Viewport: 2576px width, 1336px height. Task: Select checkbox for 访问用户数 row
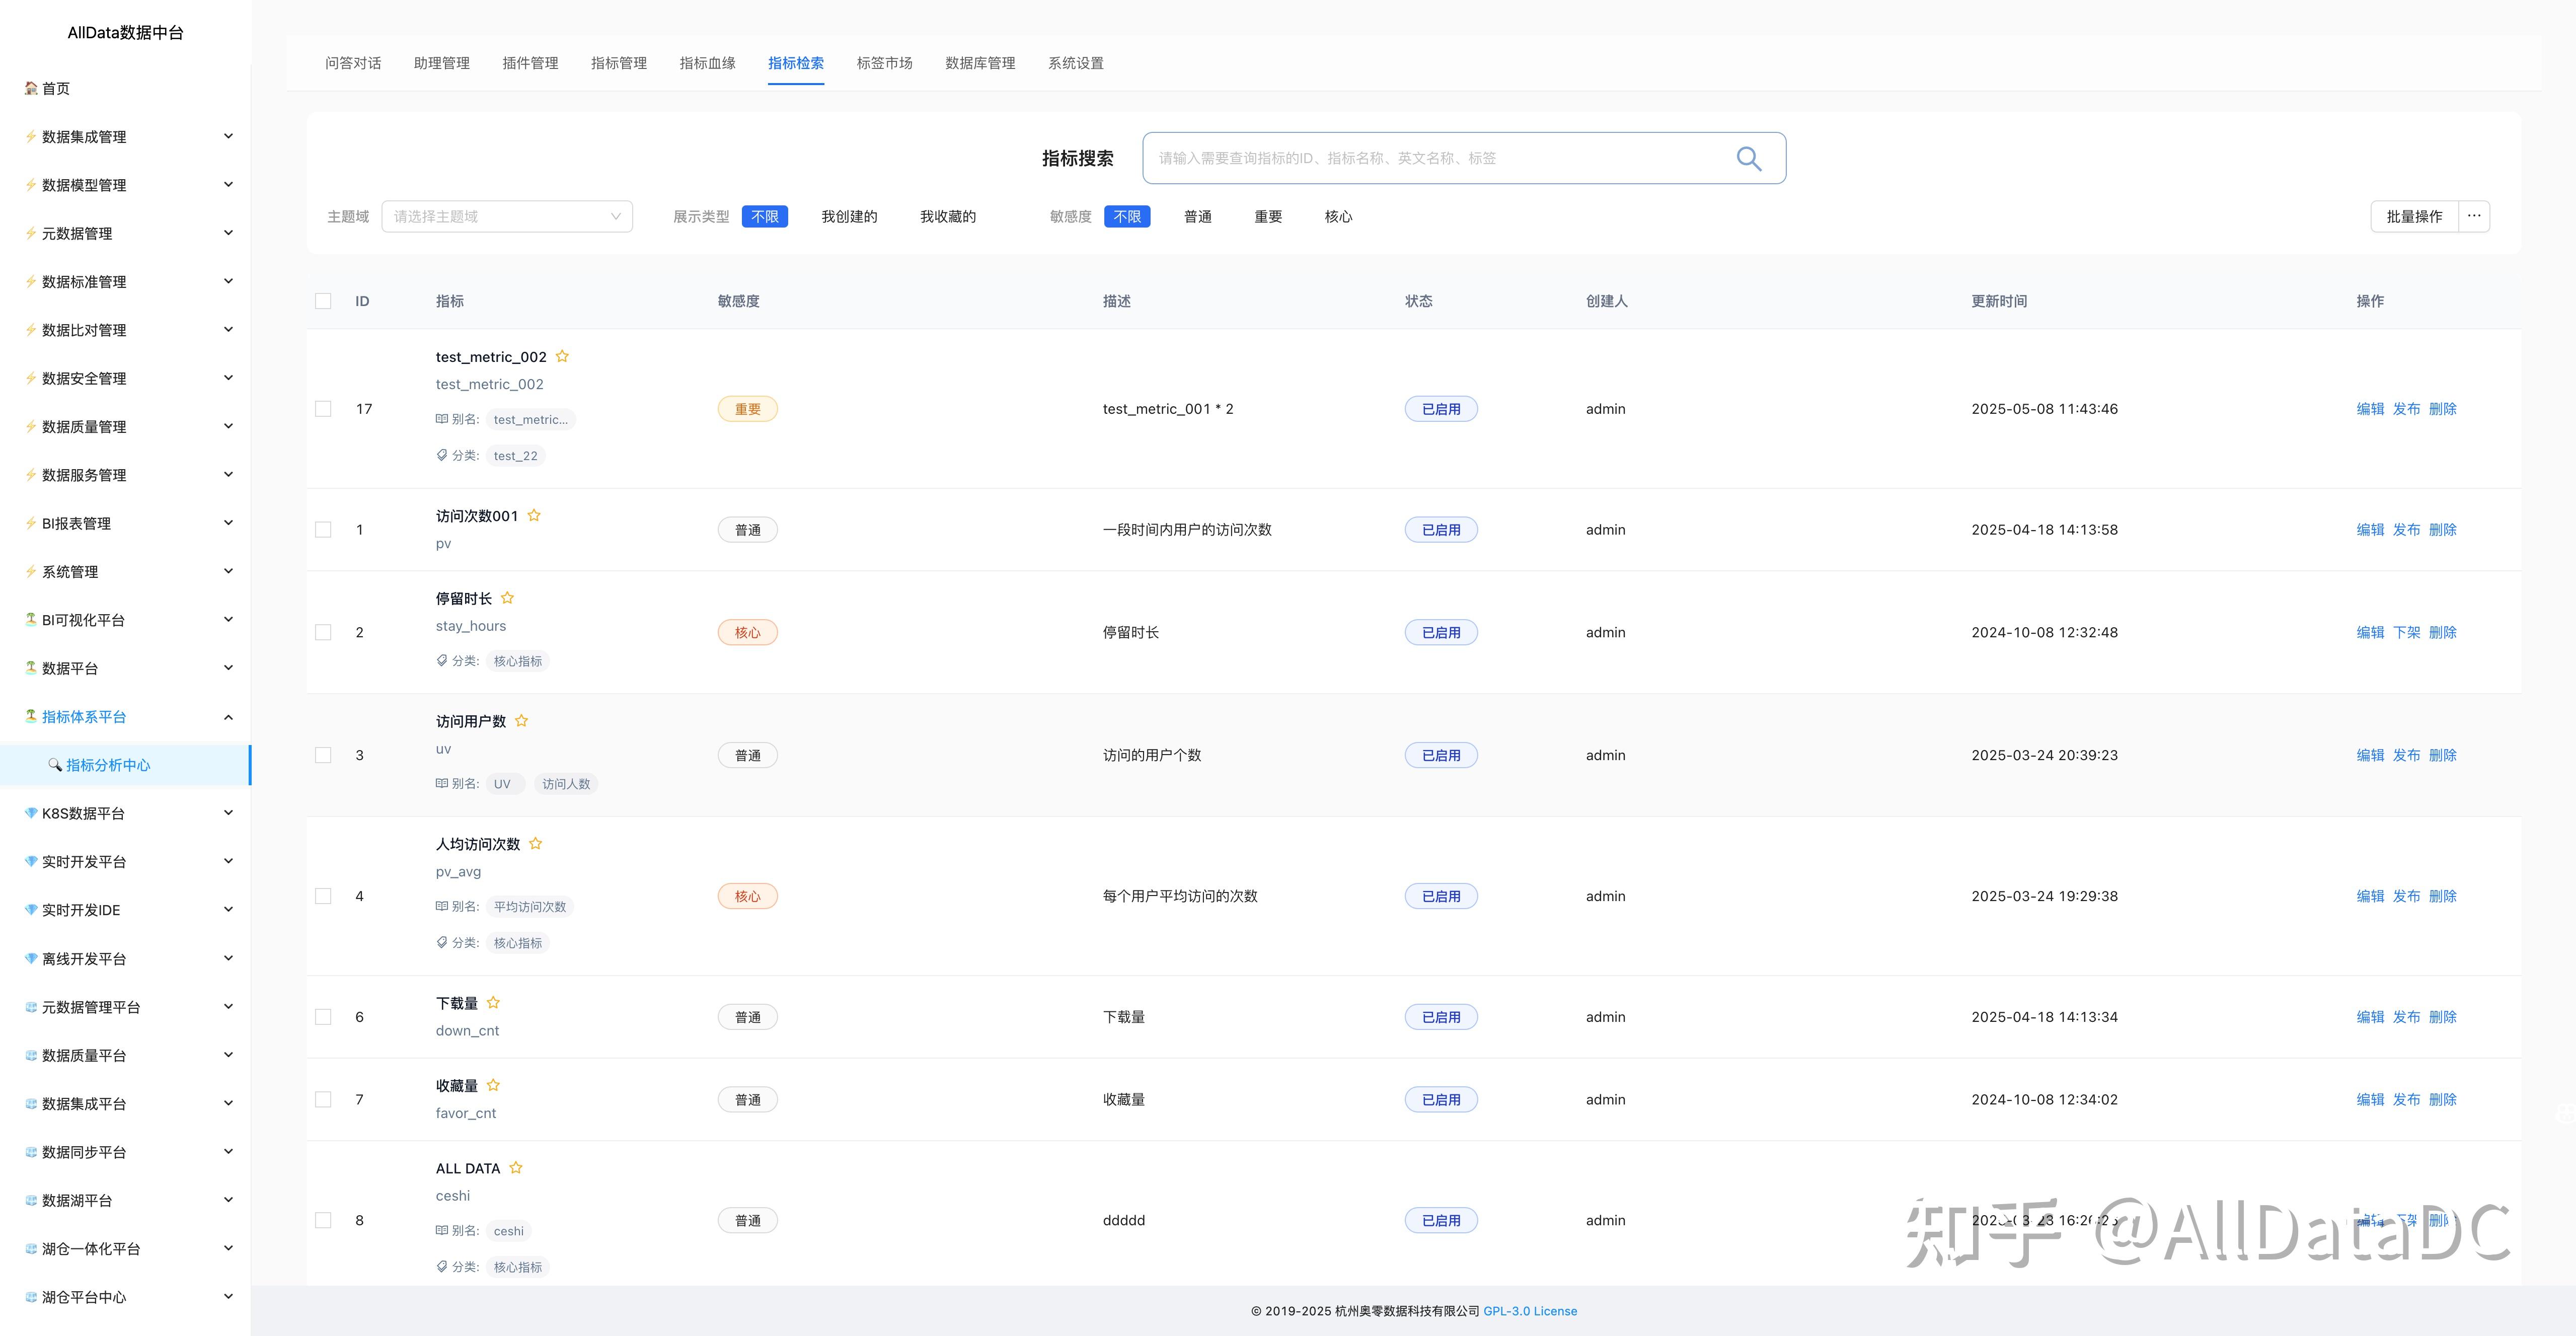(323, 755)
